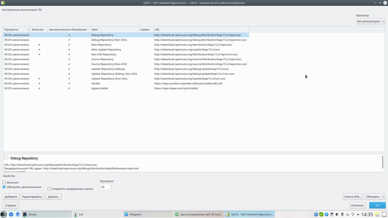Image resolution: width=388 pixels, height=218 pixels.
Task: Select the 'Source Repository (Non-OSS)' row
Action: 126,64
